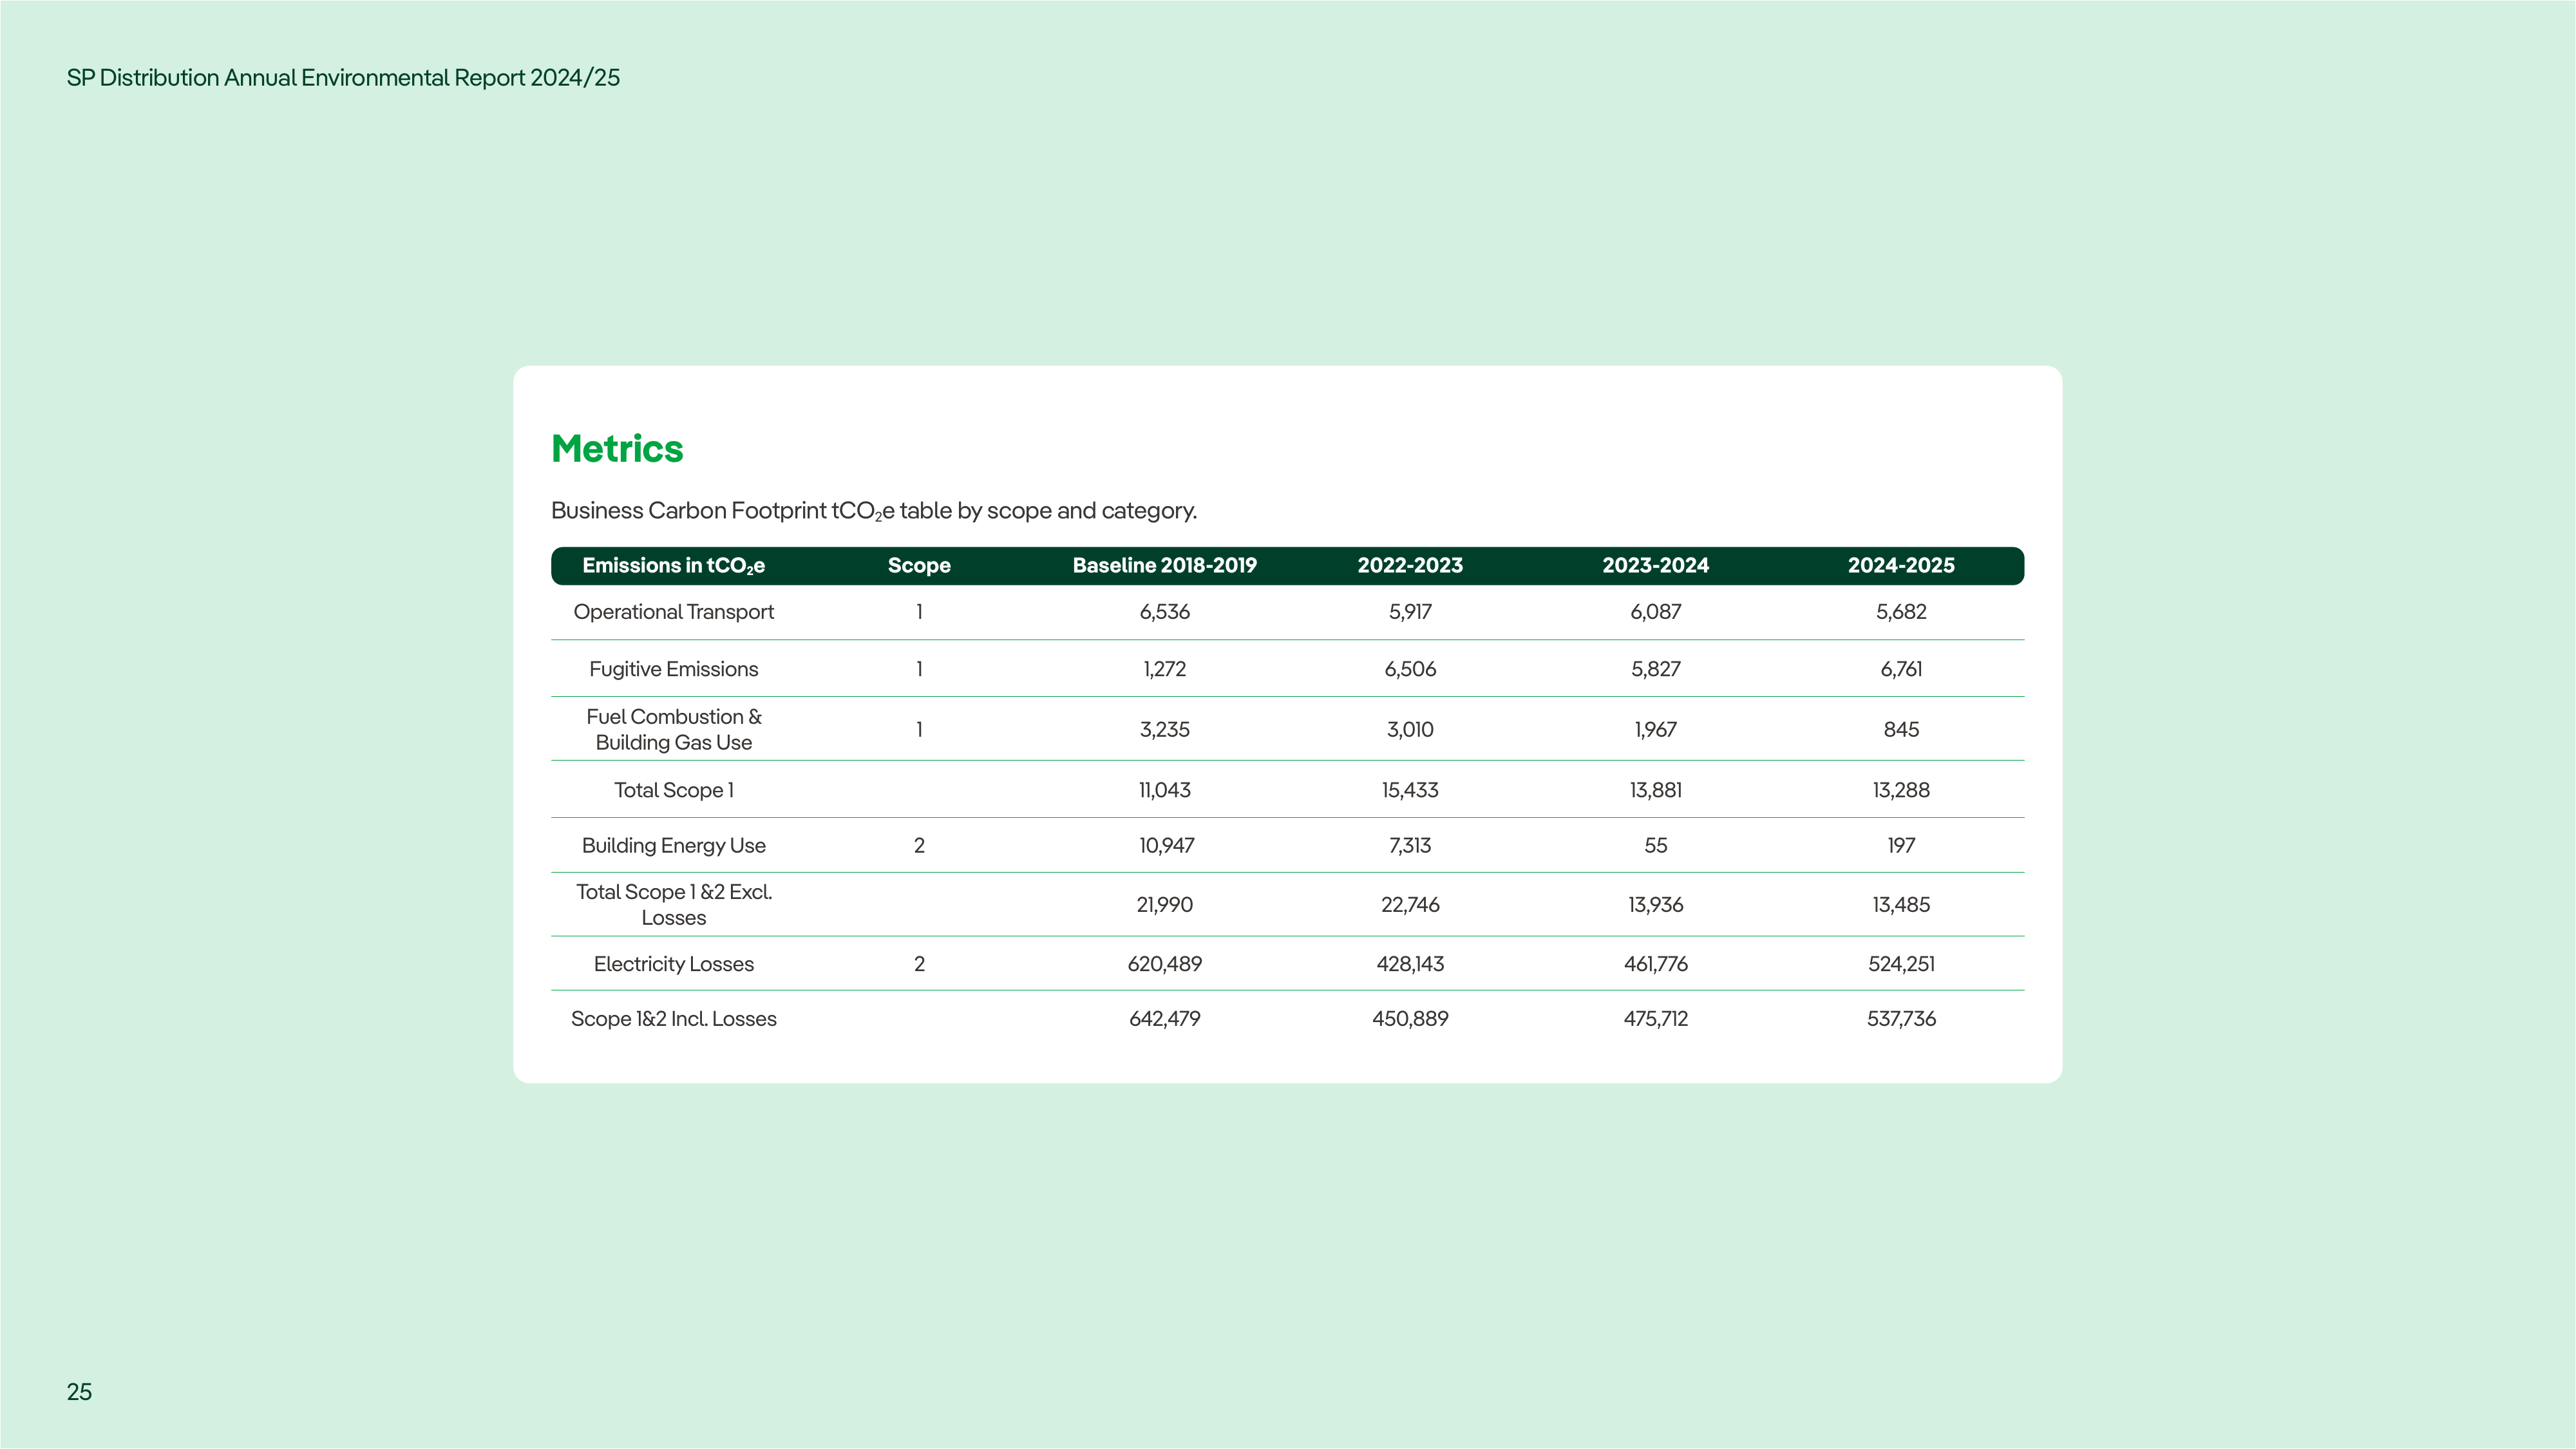Click value 5,917 in Operational Transport row
2576x1449 pixels.
(1410, 612)
